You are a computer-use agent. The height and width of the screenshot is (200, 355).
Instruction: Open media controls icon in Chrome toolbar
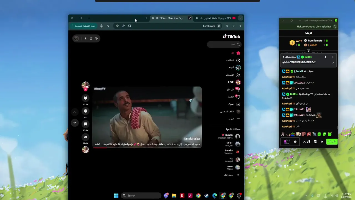108,26
